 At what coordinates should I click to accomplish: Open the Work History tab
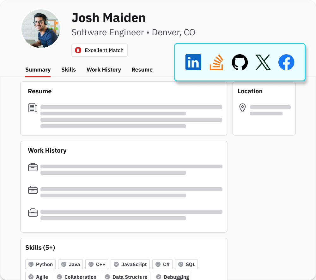104,70
